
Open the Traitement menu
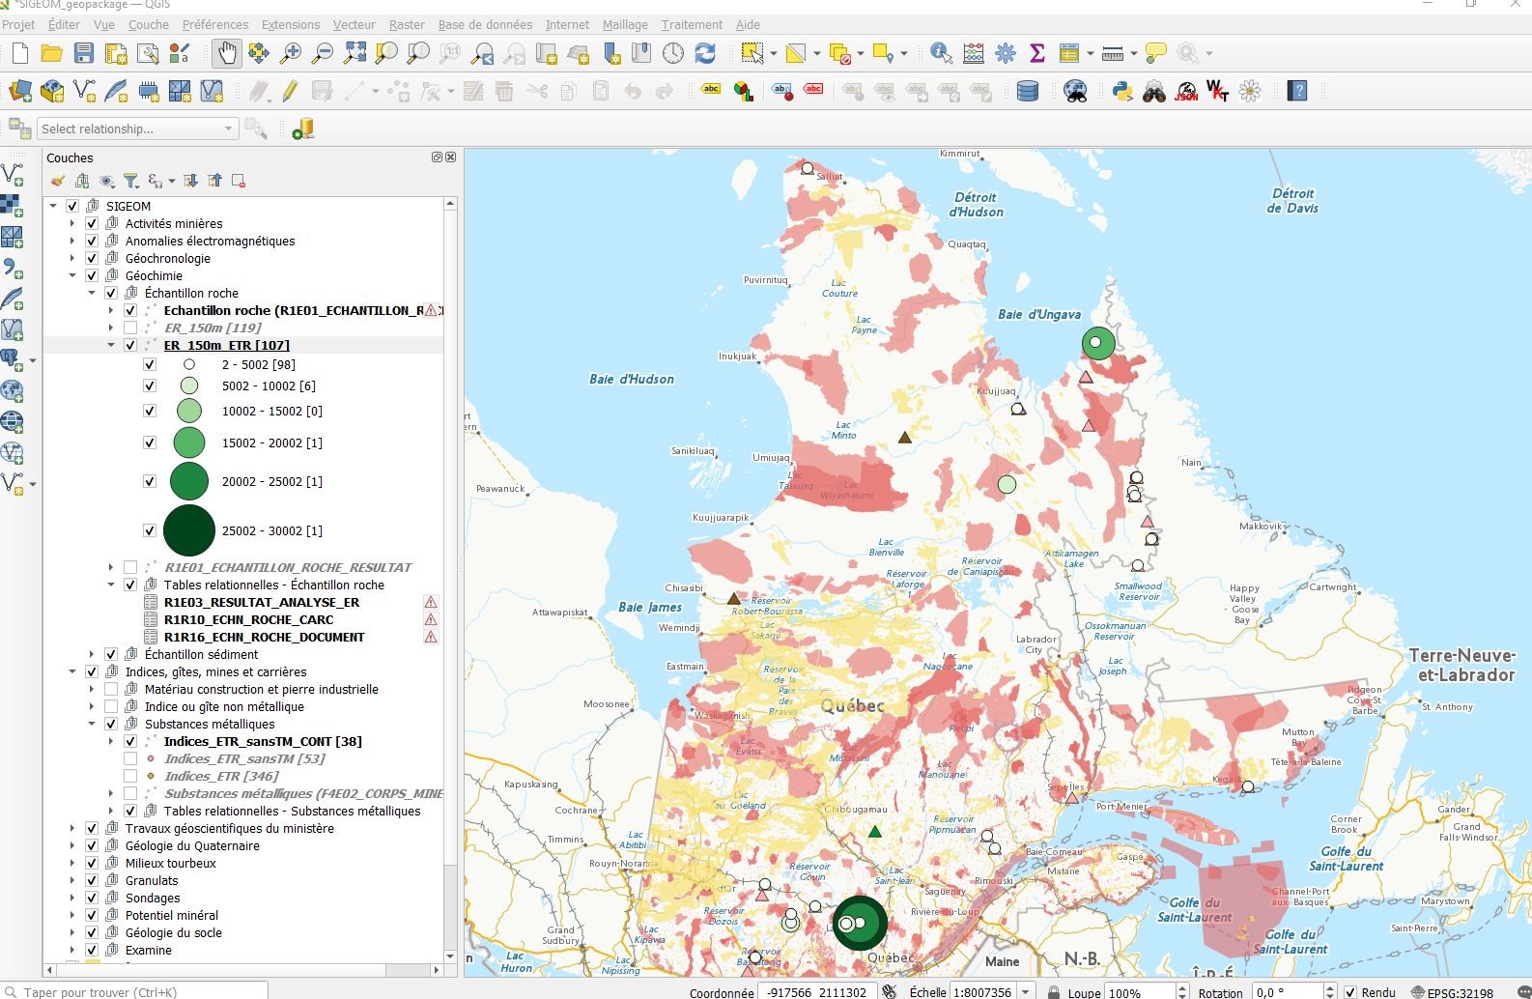pos(692,24)
